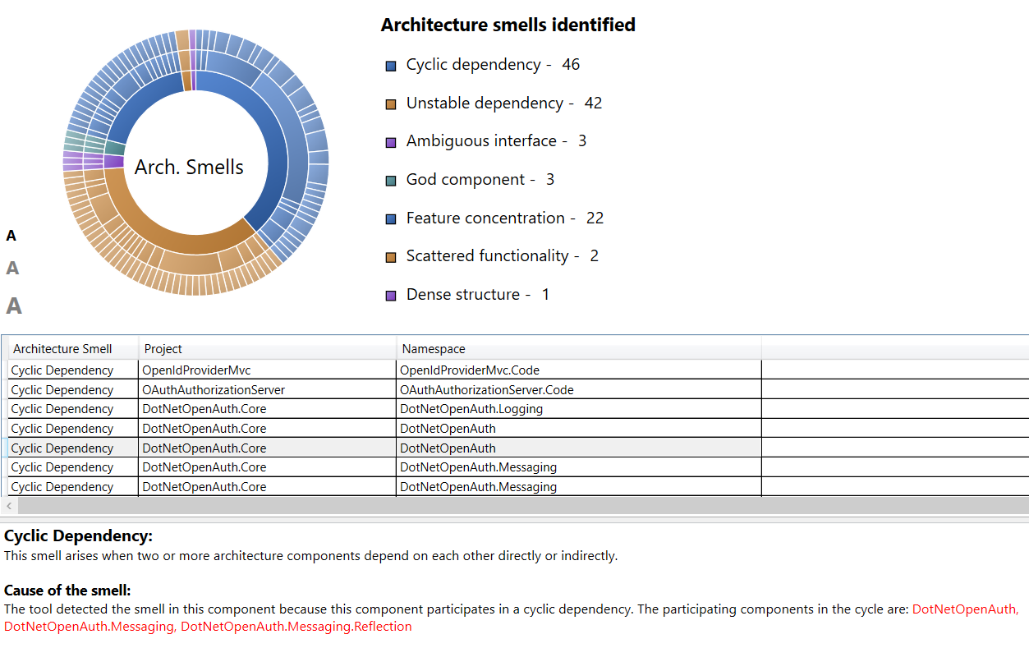Image resolution: width=1029 pixels, height=648 pixels.
Task: Select the small black "A" text size icon
Action: (11, 235)
